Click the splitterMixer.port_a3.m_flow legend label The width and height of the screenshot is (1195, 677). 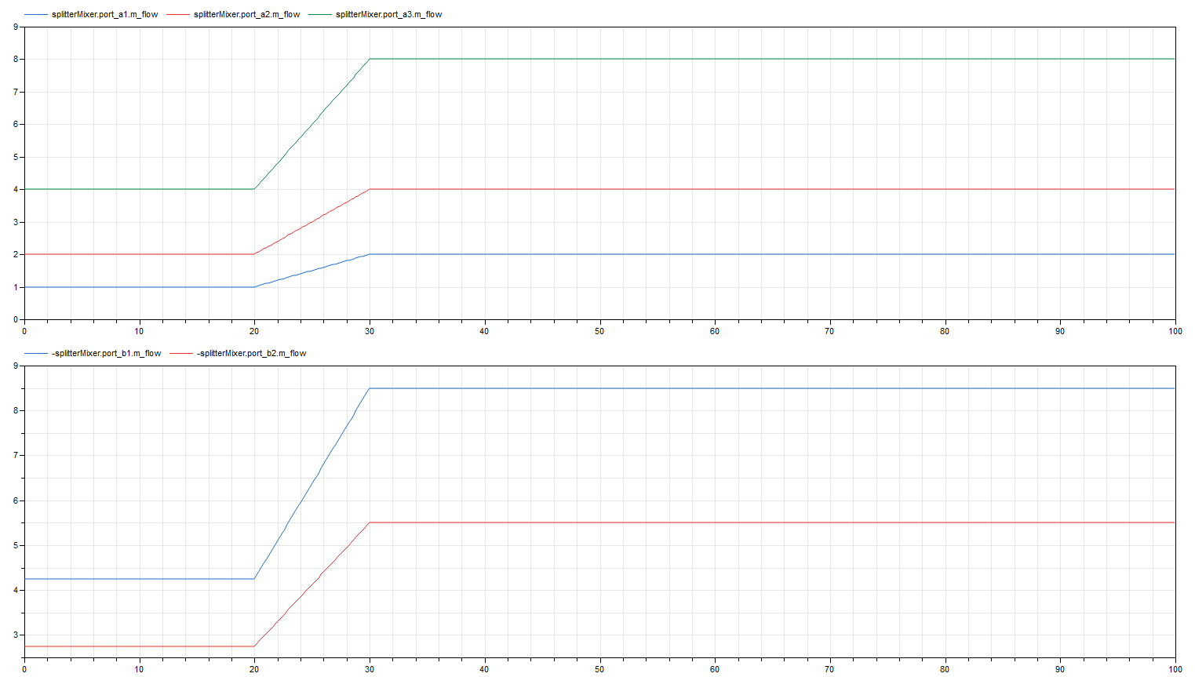tap(388, 15)
